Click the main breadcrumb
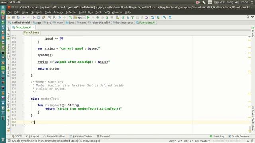 click(58, 23)
